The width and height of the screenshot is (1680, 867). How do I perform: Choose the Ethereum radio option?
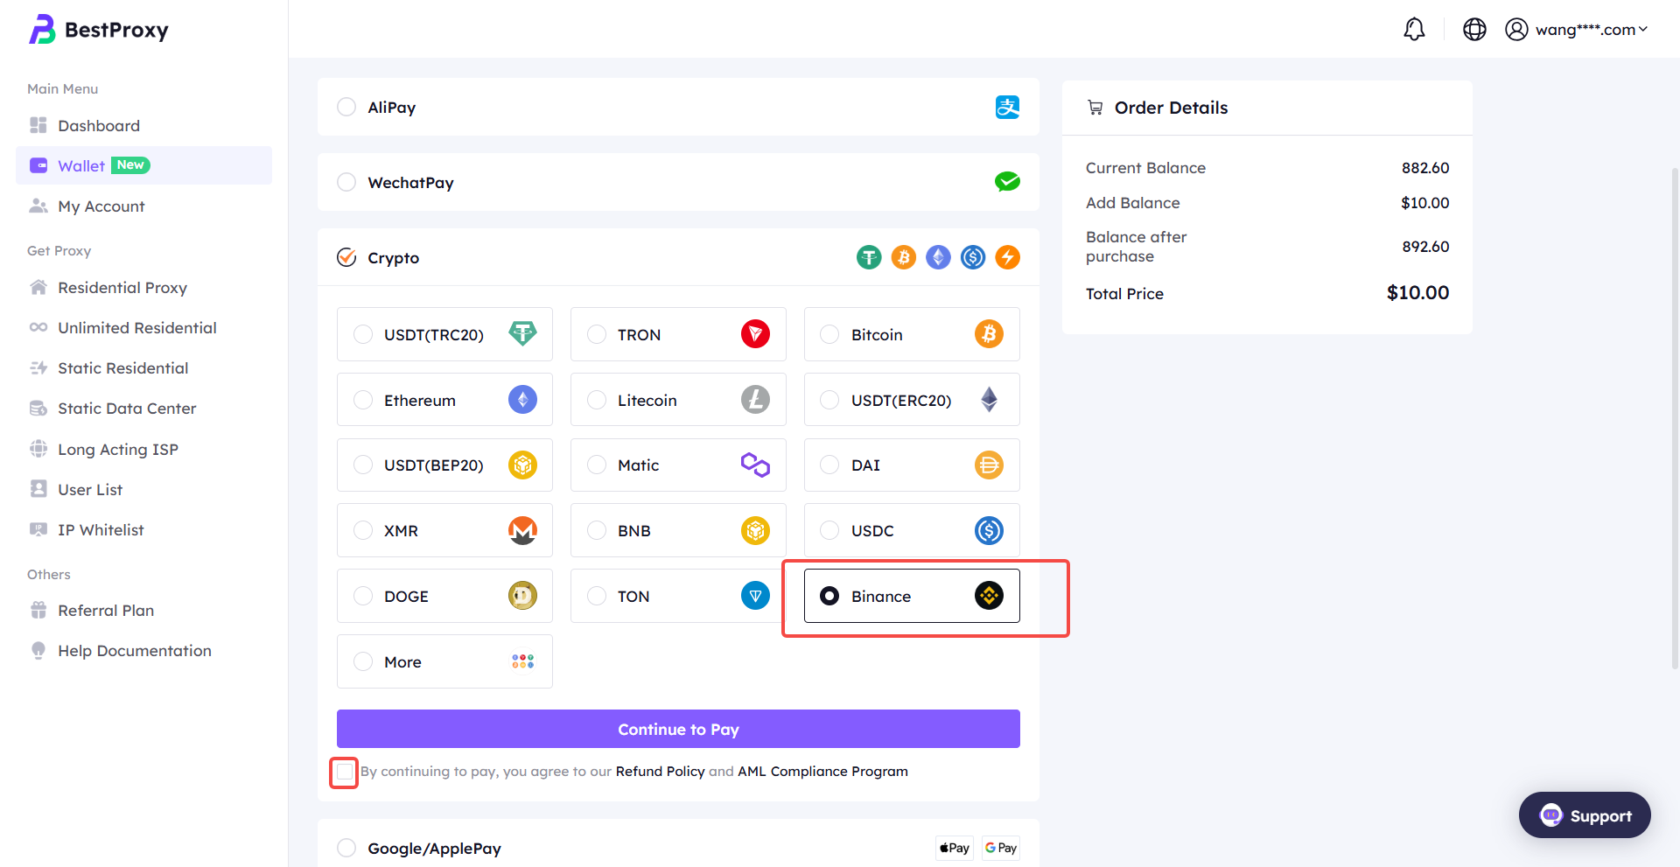(363, 400)
